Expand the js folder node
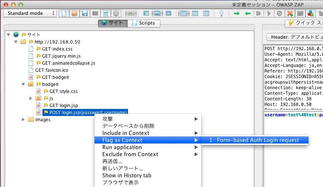This screenshot has height=187, width=323. (x=31, y=99)
